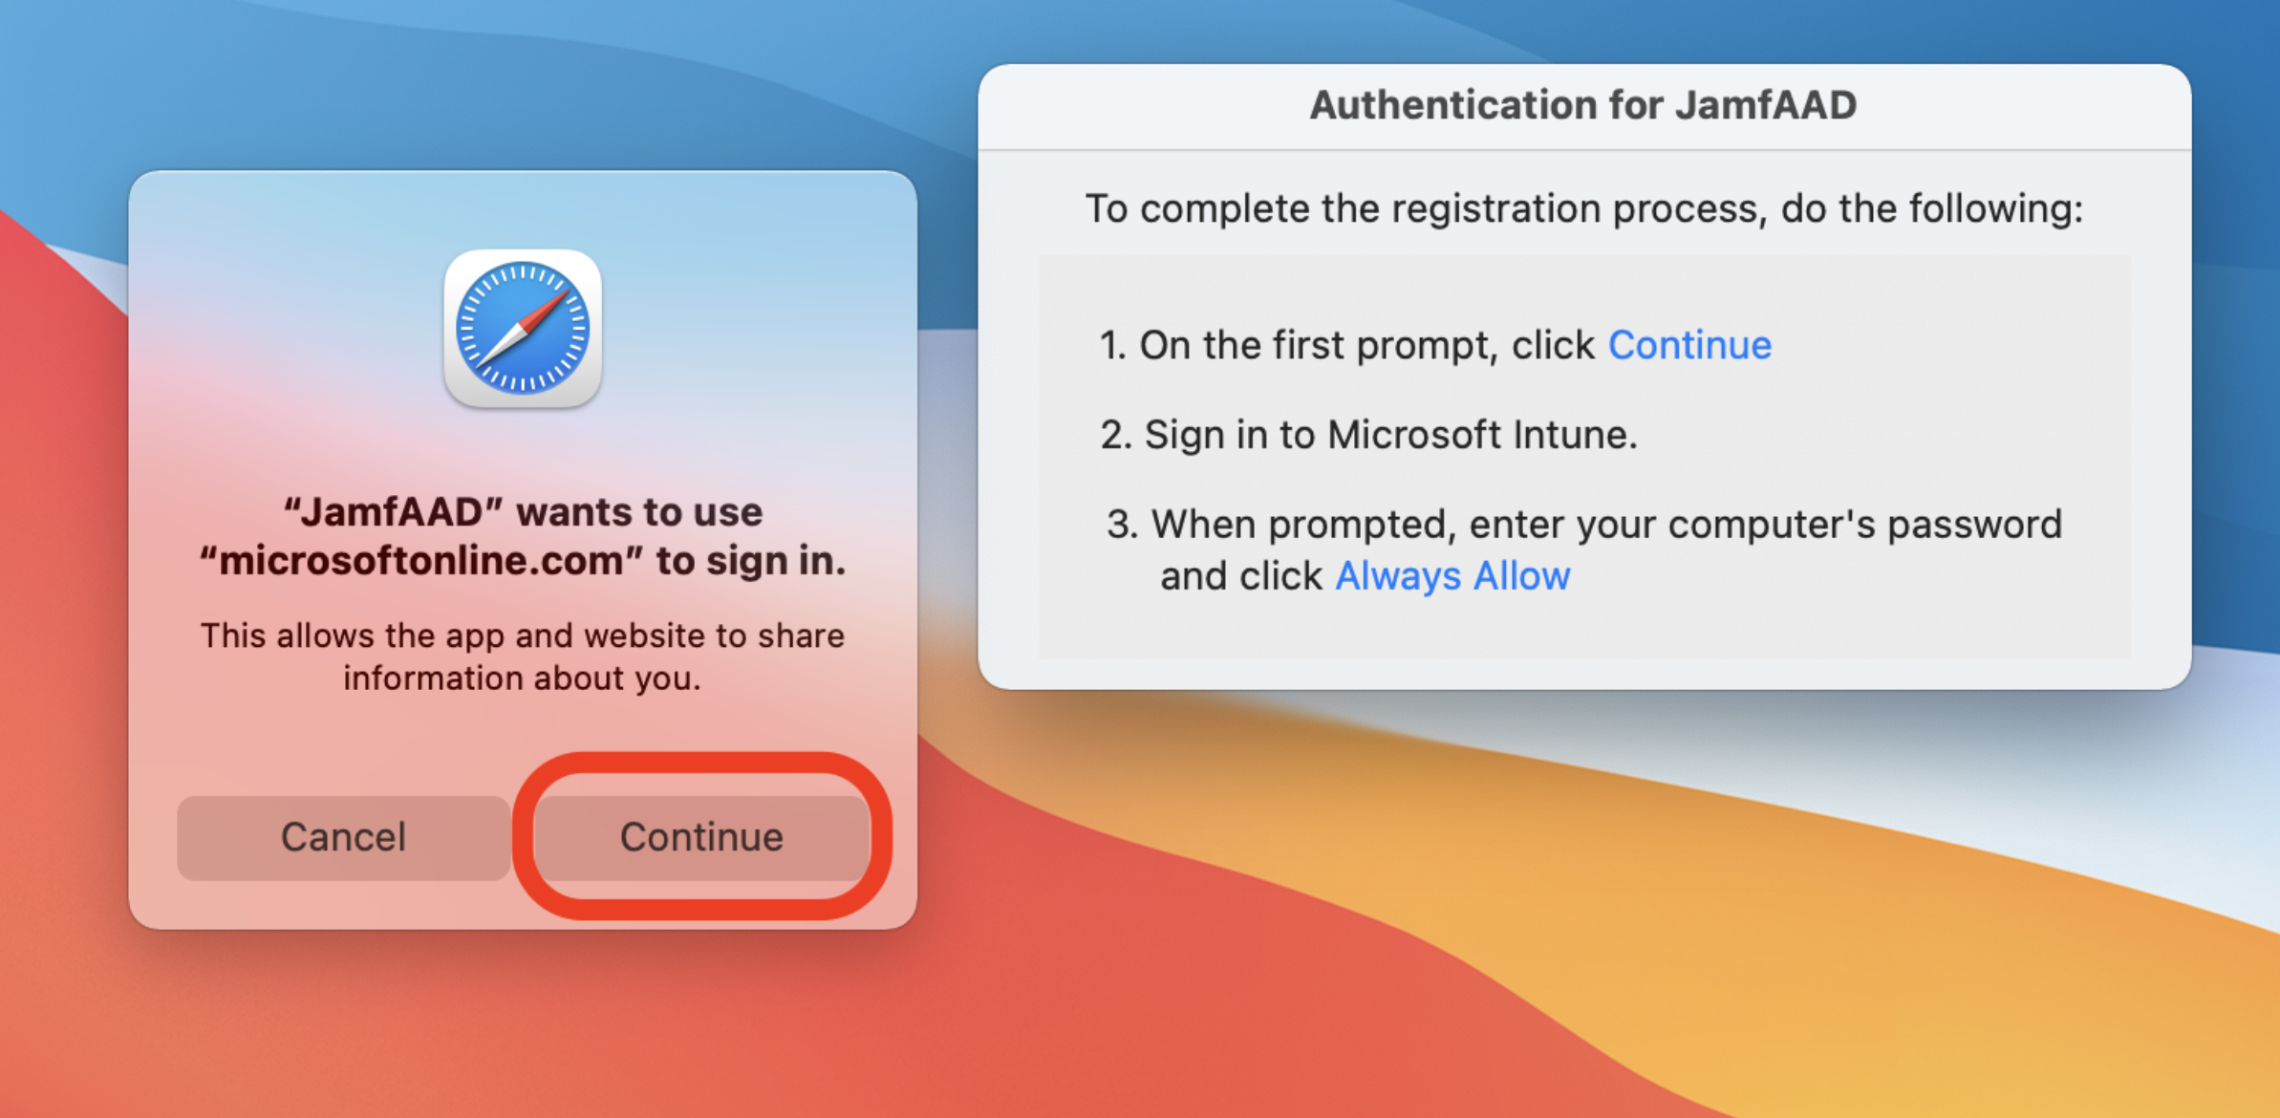The image size is (2280, 1118).
Task: Click the Continue button in the sign-in prompt
Action: pyautogui.click(x=701, y=837)
